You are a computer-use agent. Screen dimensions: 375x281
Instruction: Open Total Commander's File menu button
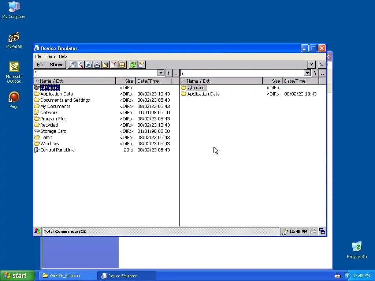pyautogui.click(x=40, y=65)
